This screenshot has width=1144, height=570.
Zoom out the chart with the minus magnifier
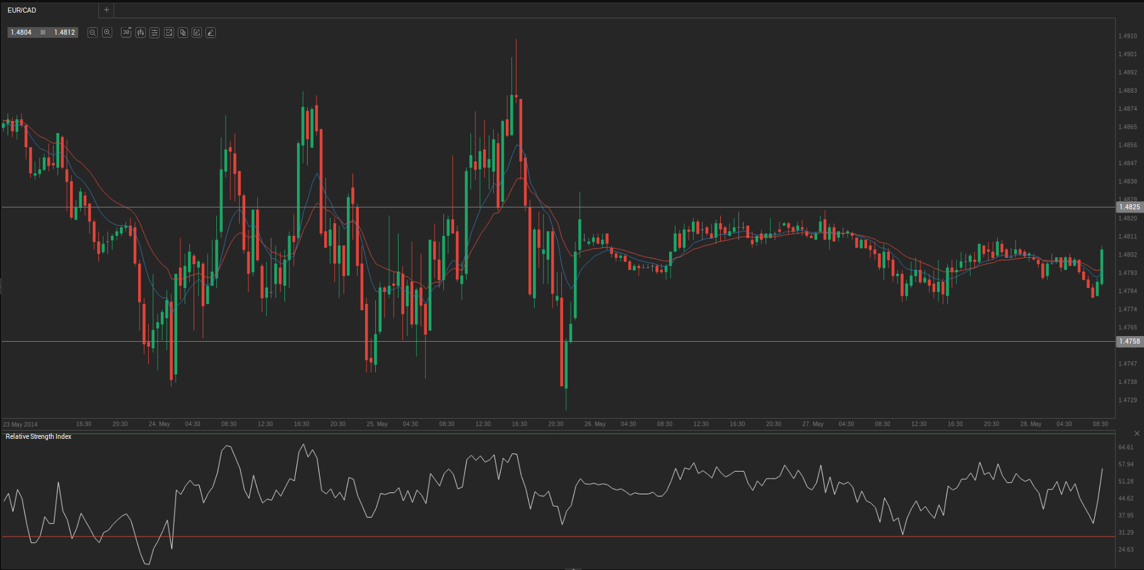[x=93, y=32]
